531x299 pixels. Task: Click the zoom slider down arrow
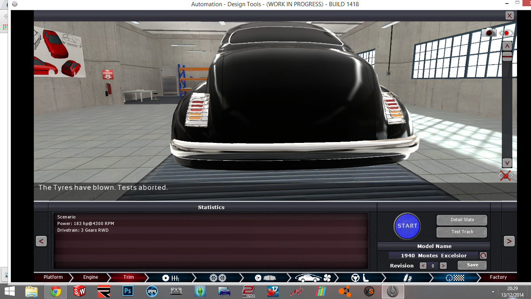[x=507, y=163]
